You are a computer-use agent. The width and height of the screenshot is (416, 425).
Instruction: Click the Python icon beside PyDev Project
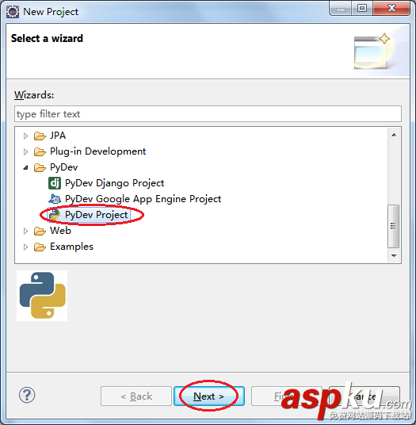55,215
